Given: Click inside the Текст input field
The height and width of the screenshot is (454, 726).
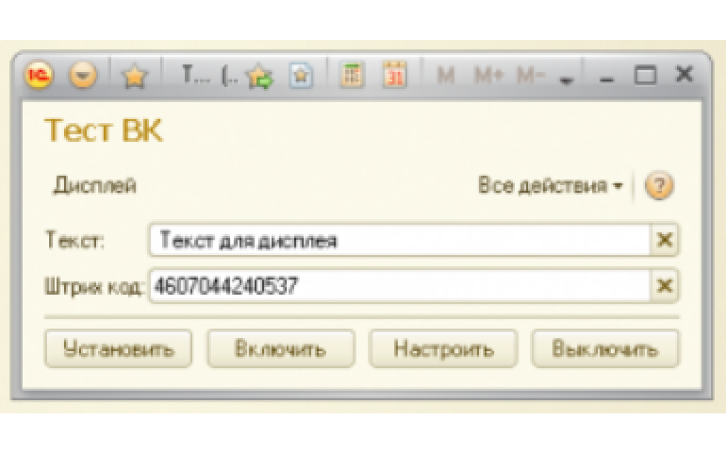Looking at the screenshot, I should point(363,240).
